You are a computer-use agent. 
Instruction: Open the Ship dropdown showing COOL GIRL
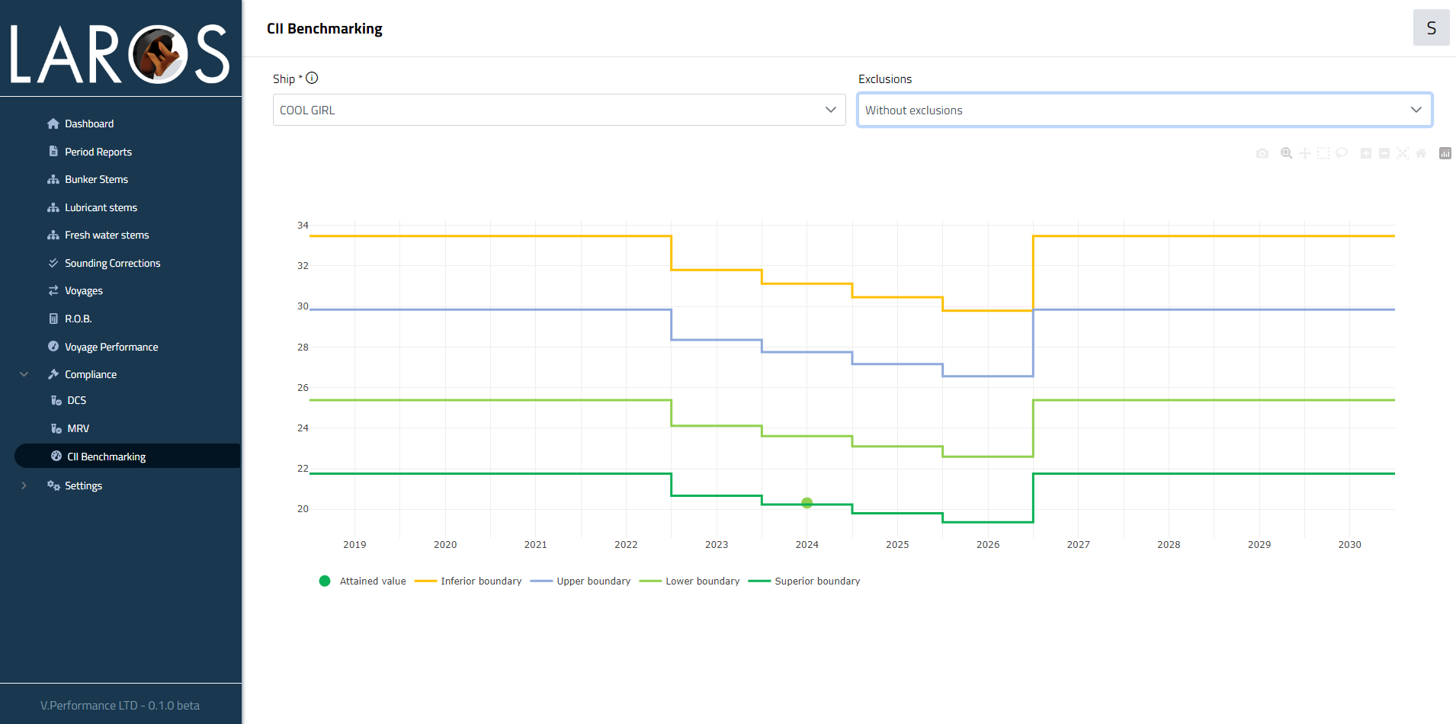[x=559, y=110]
